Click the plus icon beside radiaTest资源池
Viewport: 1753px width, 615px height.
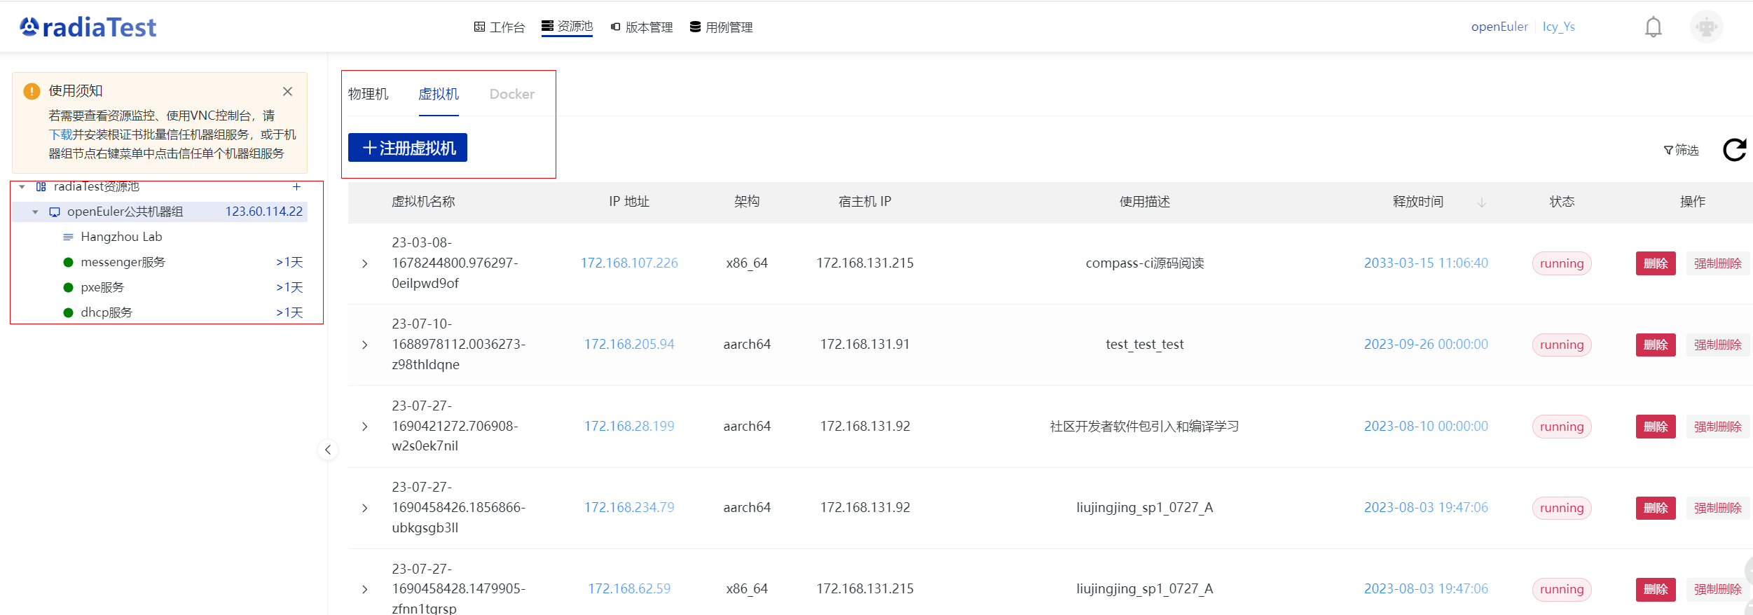296,187
